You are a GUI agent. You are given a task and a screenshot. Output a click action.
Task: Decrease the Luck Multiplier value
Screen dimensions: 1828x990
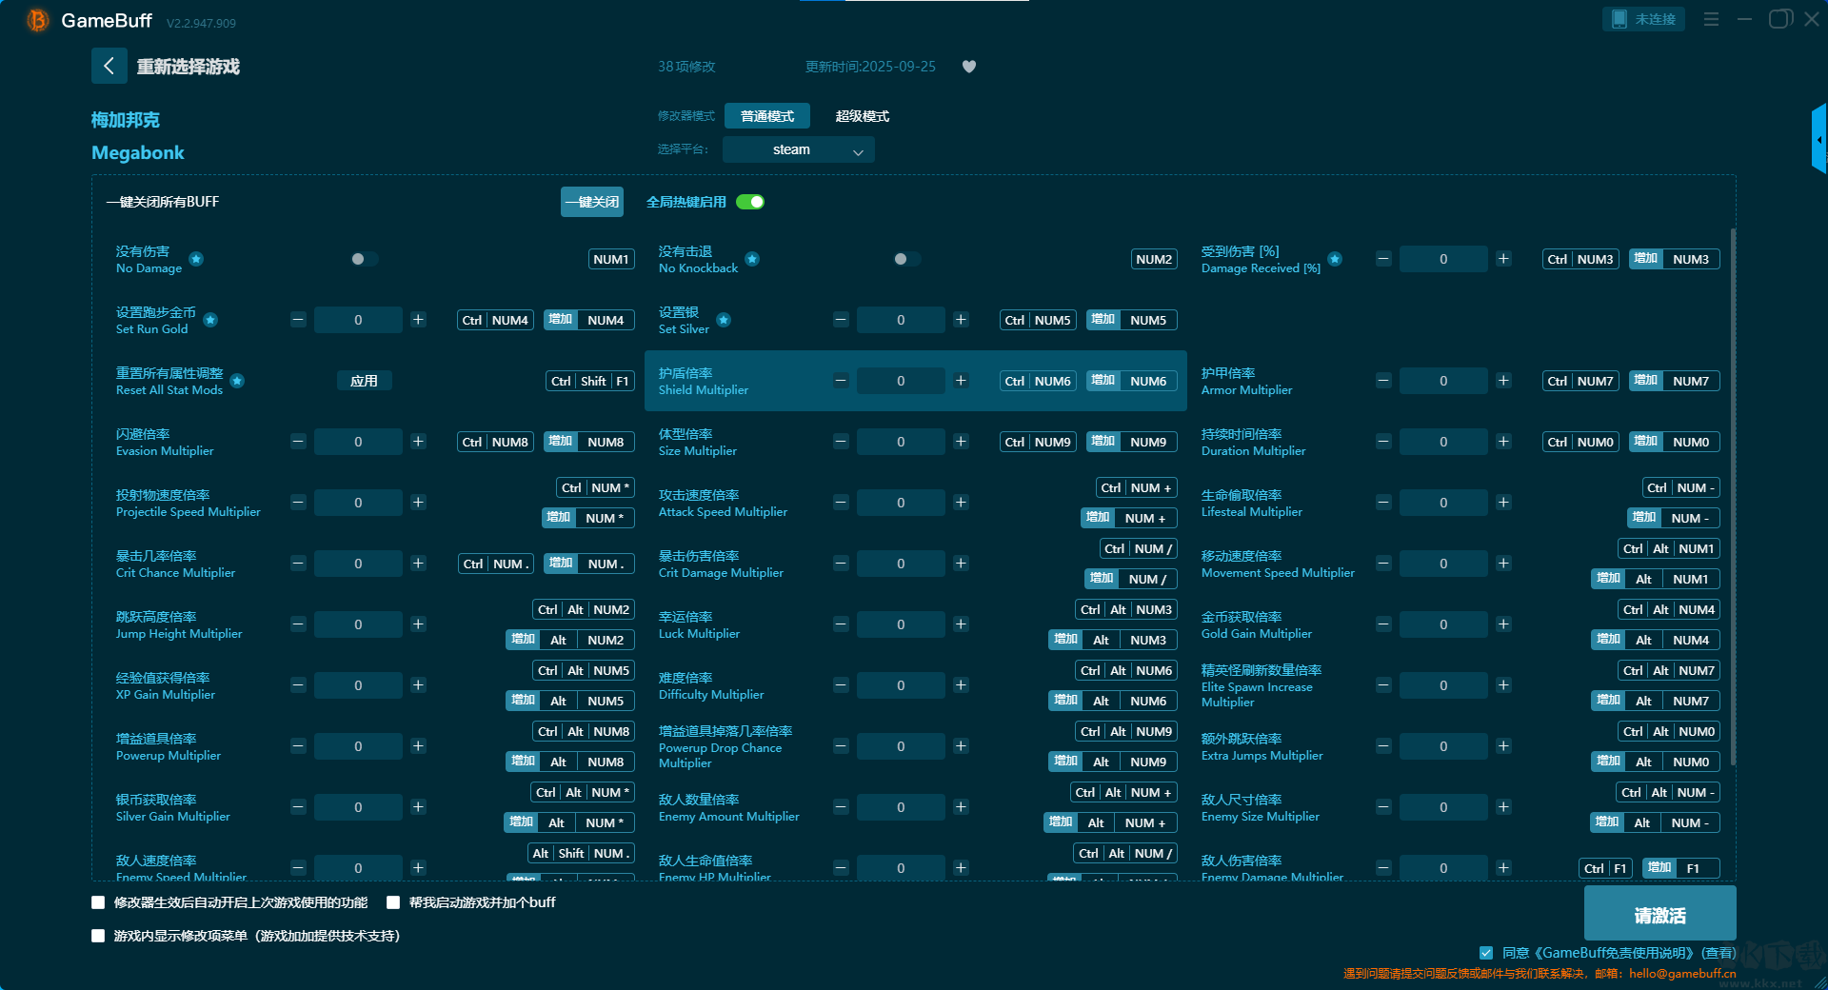(841, 624)
